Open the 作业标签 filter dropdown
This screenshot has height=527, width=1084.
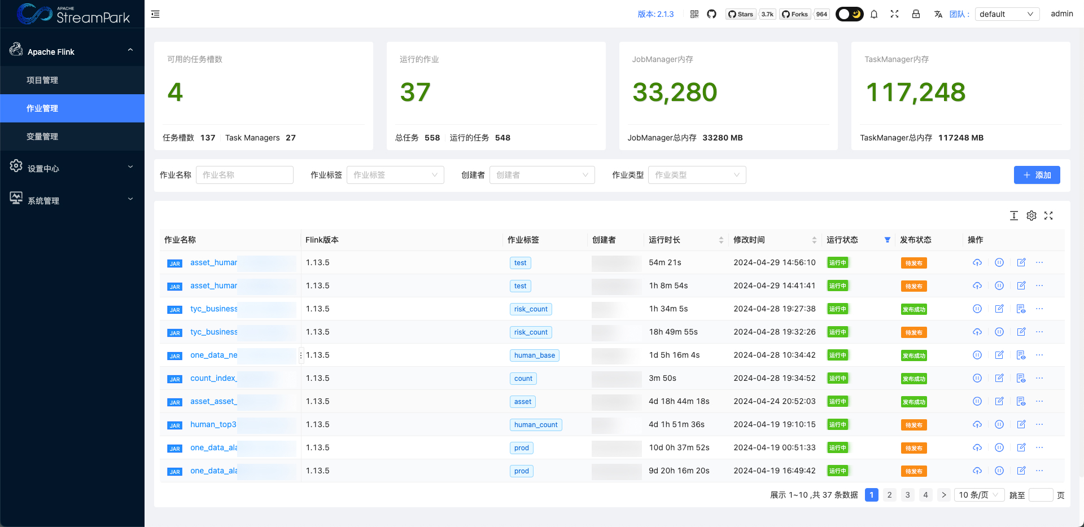tap(395, 175)
